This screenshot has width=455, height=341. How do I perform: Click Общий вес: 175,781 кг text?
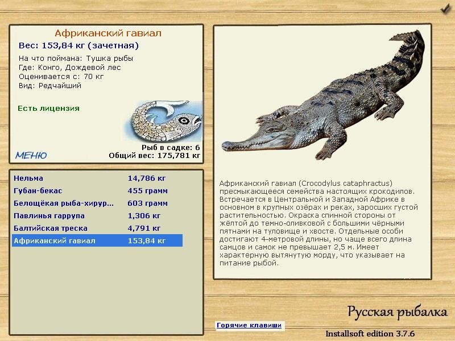[154, 155]
